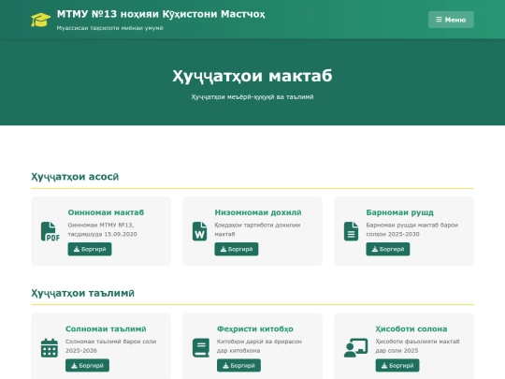
Task: Click the subtitle Муассисаи таҳсилоти миёнаи умумӣ
Action: coord(109,28)
